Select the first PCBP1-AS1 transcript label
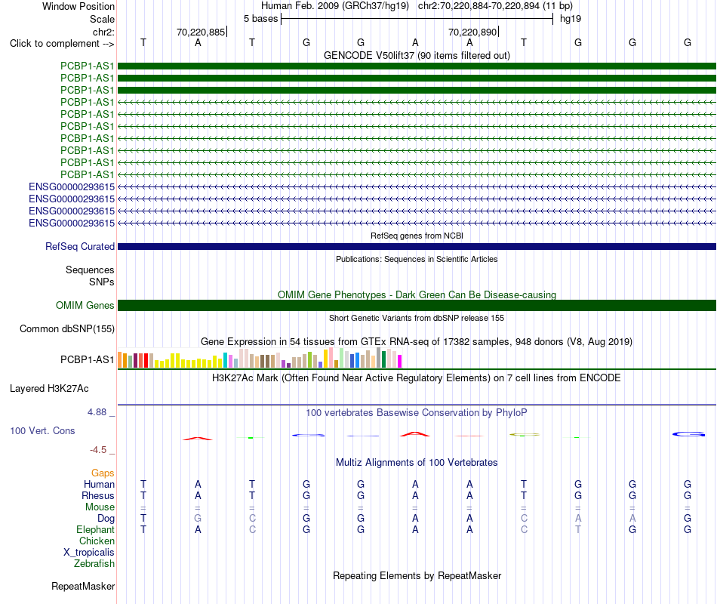717x604 pixels. pos(88,66)
